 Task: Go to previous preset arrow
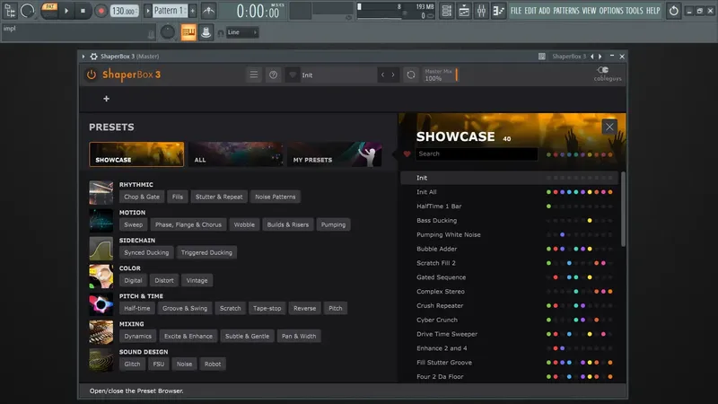[383, 75]
